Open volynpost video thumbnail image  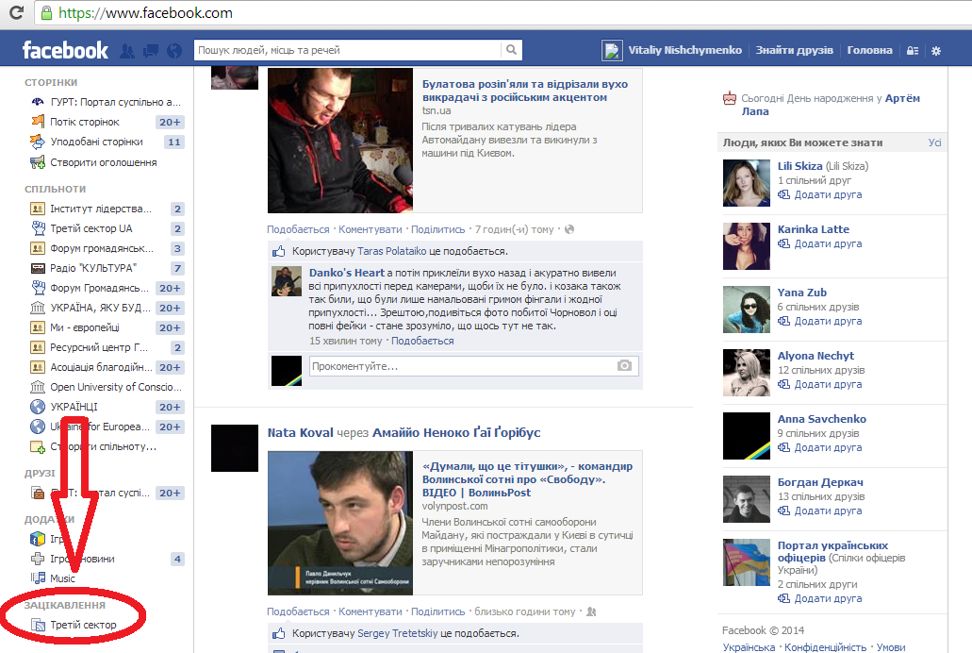pos(340,523)
